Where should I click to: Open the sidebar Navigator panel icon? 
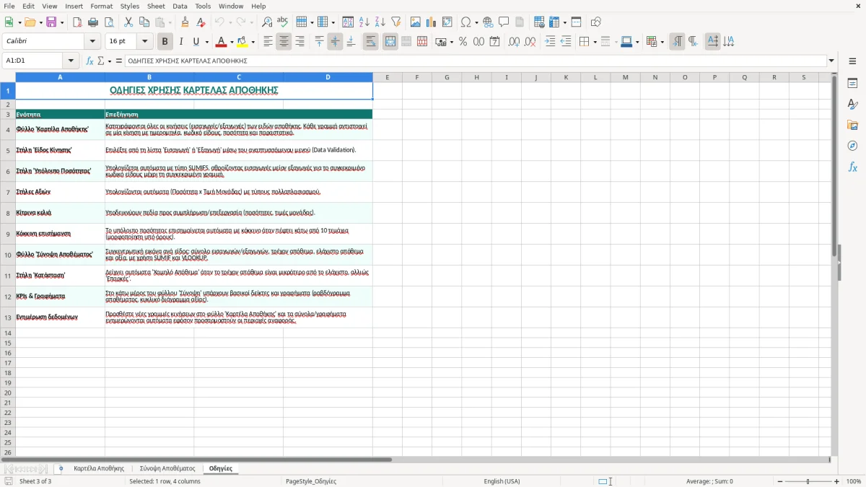pyautogui.click(x=852, y=146)
